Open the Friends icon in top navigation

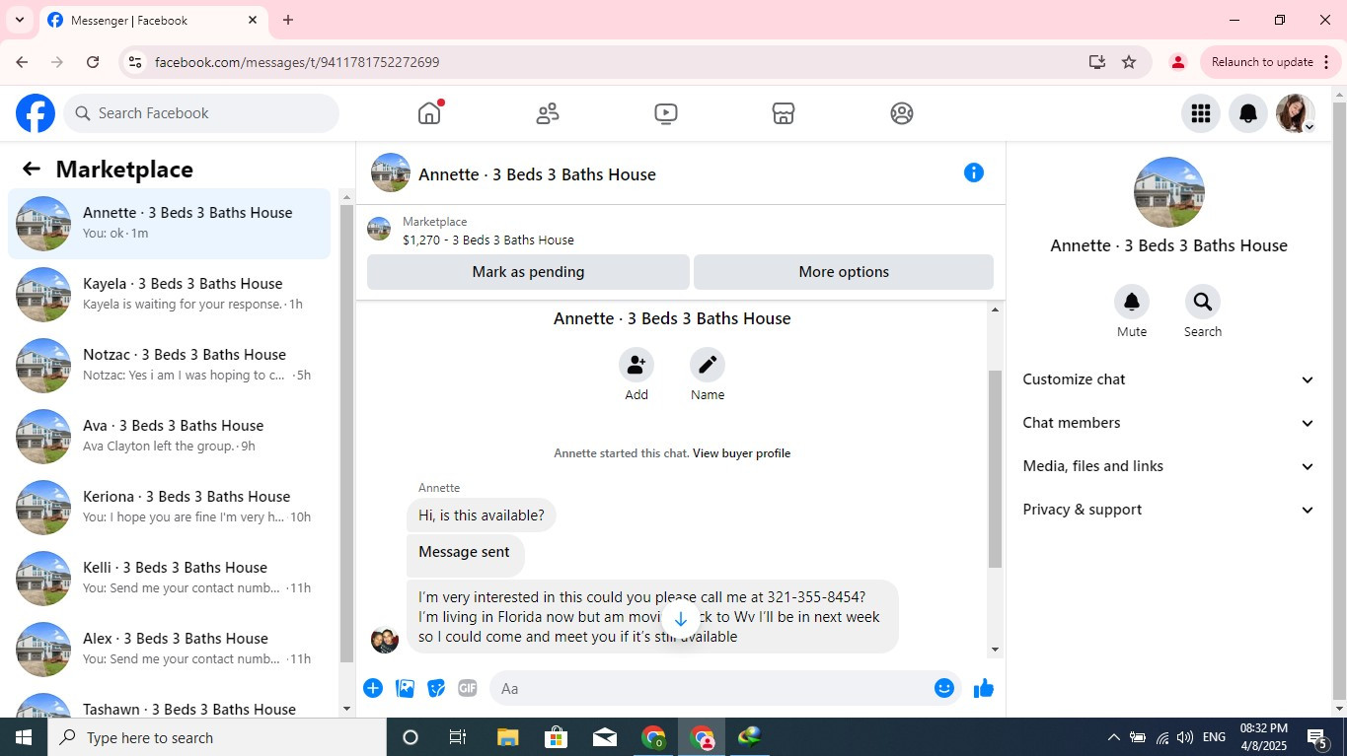548,113
